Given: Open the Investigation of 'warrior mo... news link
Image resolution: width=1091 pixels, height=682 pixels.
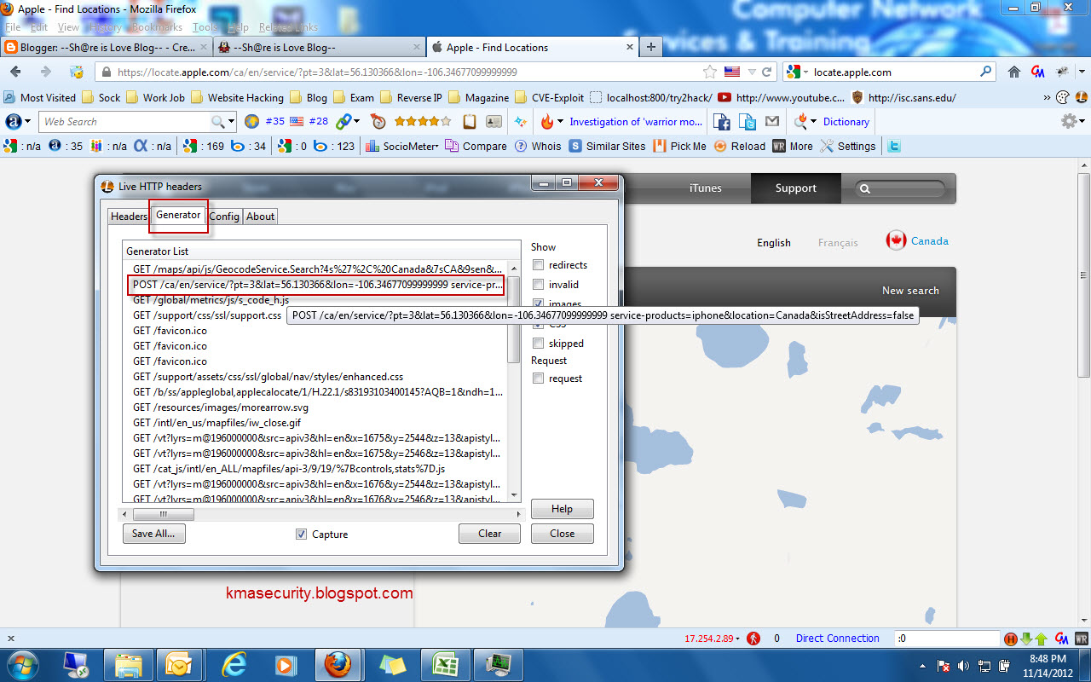Looking at the screenshot, I should (636, 122).
